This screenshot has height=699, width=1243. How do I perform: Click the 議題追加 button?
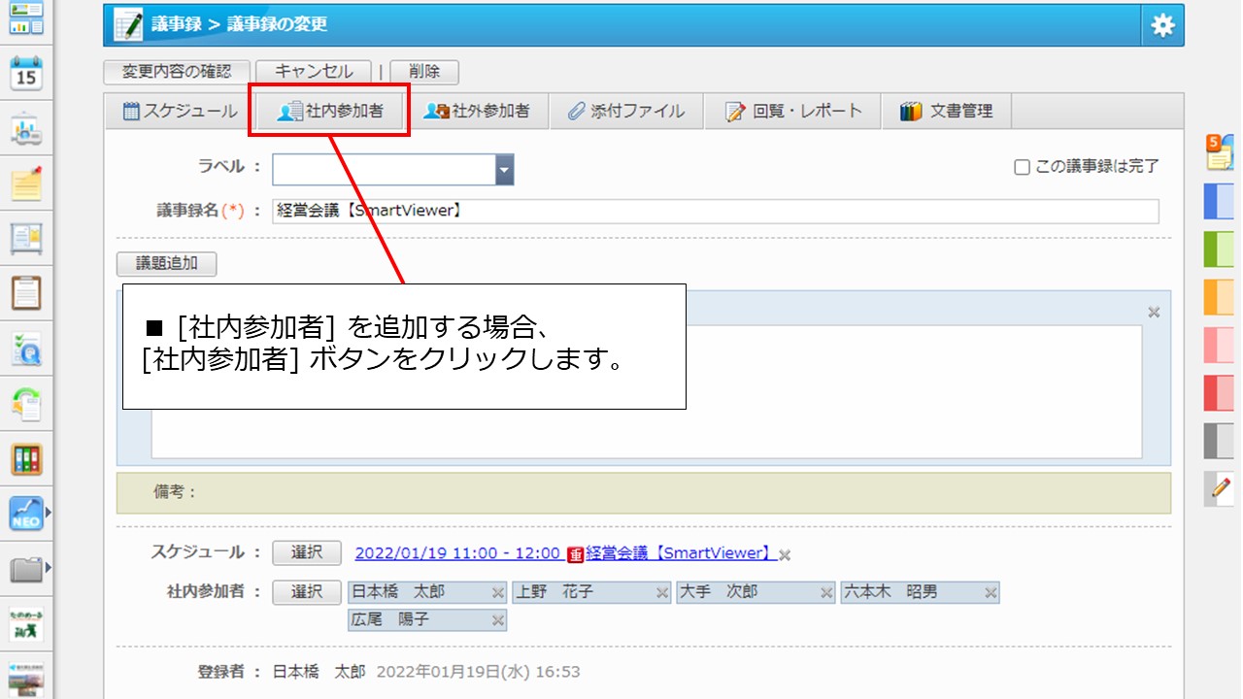(166, 264)
